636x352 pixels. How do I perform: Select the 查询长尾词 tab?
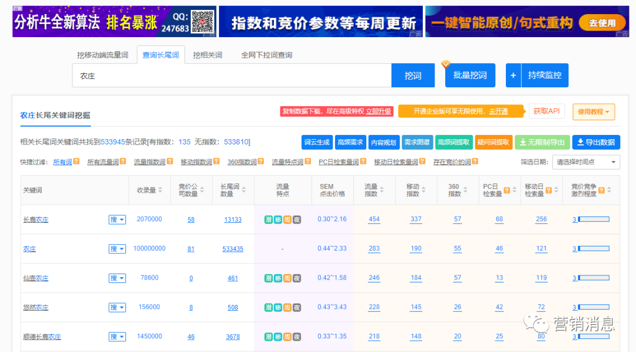(x=161, y=55)
